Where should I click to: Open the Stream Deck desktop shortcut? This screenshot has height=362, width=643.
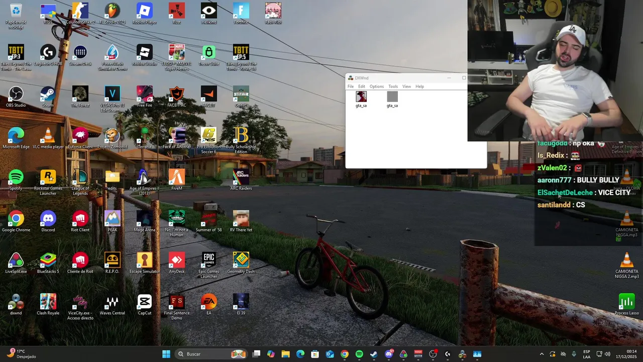tap(80, 55)
